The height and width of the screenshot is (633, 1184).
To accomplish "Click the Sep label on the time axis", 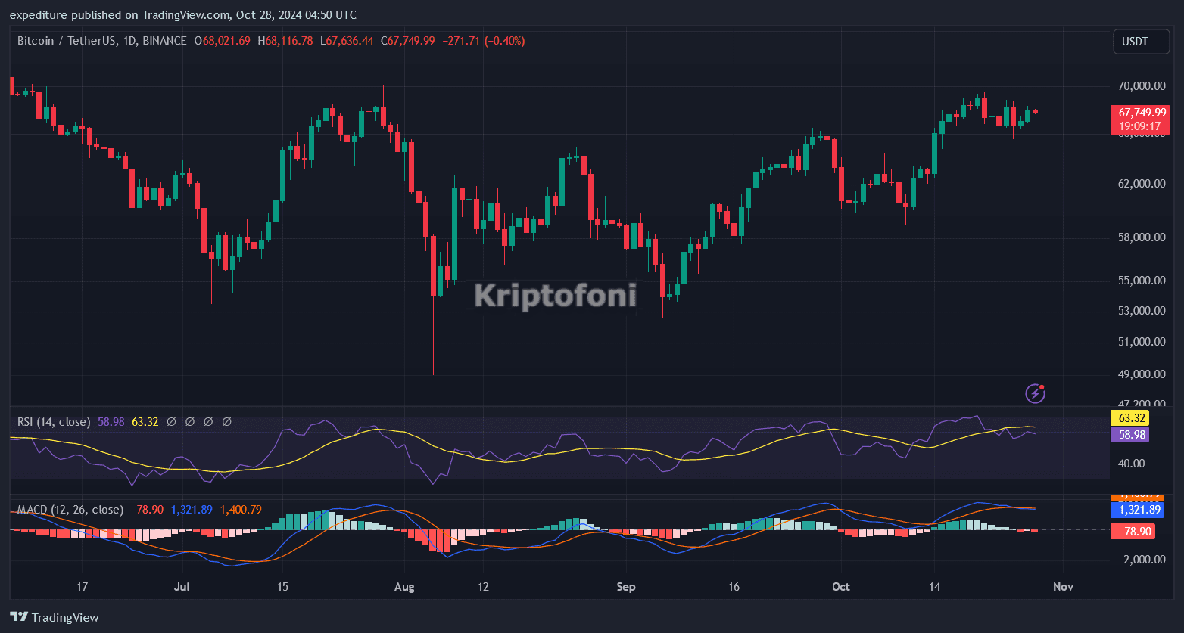I will [626, 586].
